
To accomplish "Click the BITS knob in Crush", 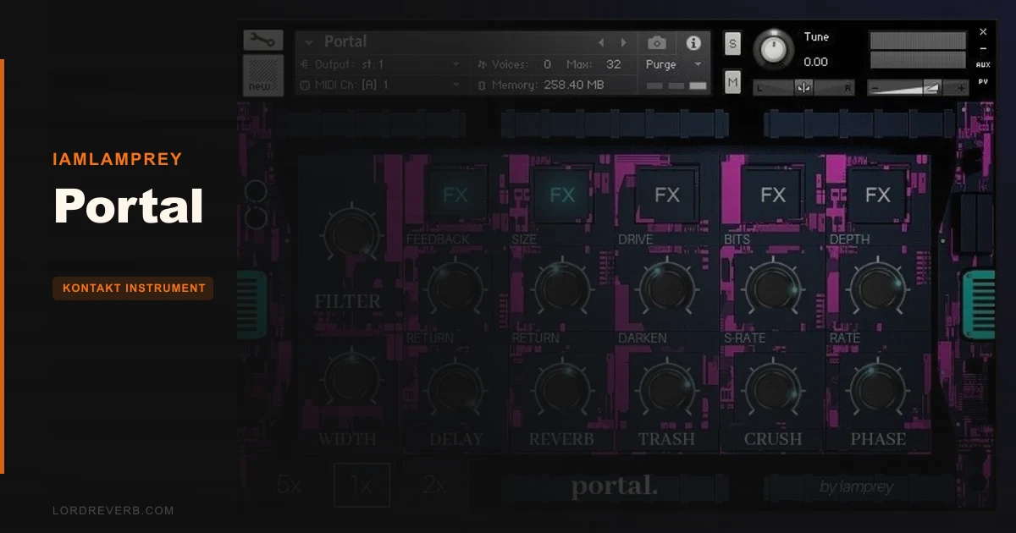I will (x=773, y=288).
